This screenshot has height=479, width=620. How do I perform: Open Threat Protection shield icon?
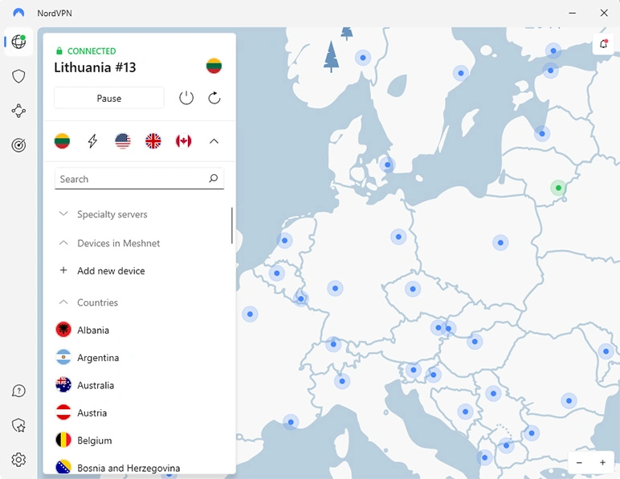pyautogui.click(x=18, y=76)
